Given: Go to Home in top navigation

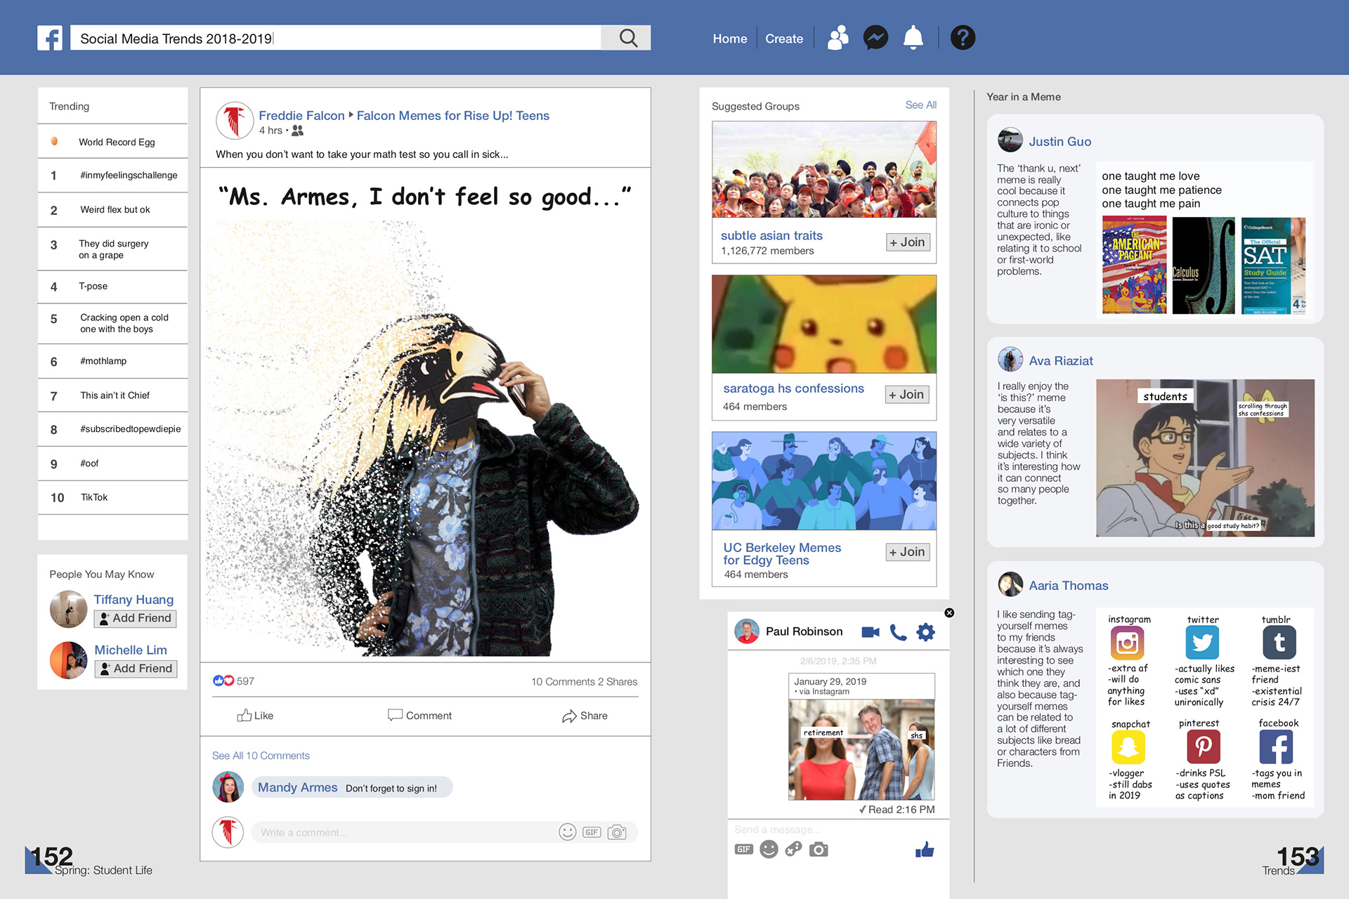Looking at the screenshot, I should tap(729, 39).
